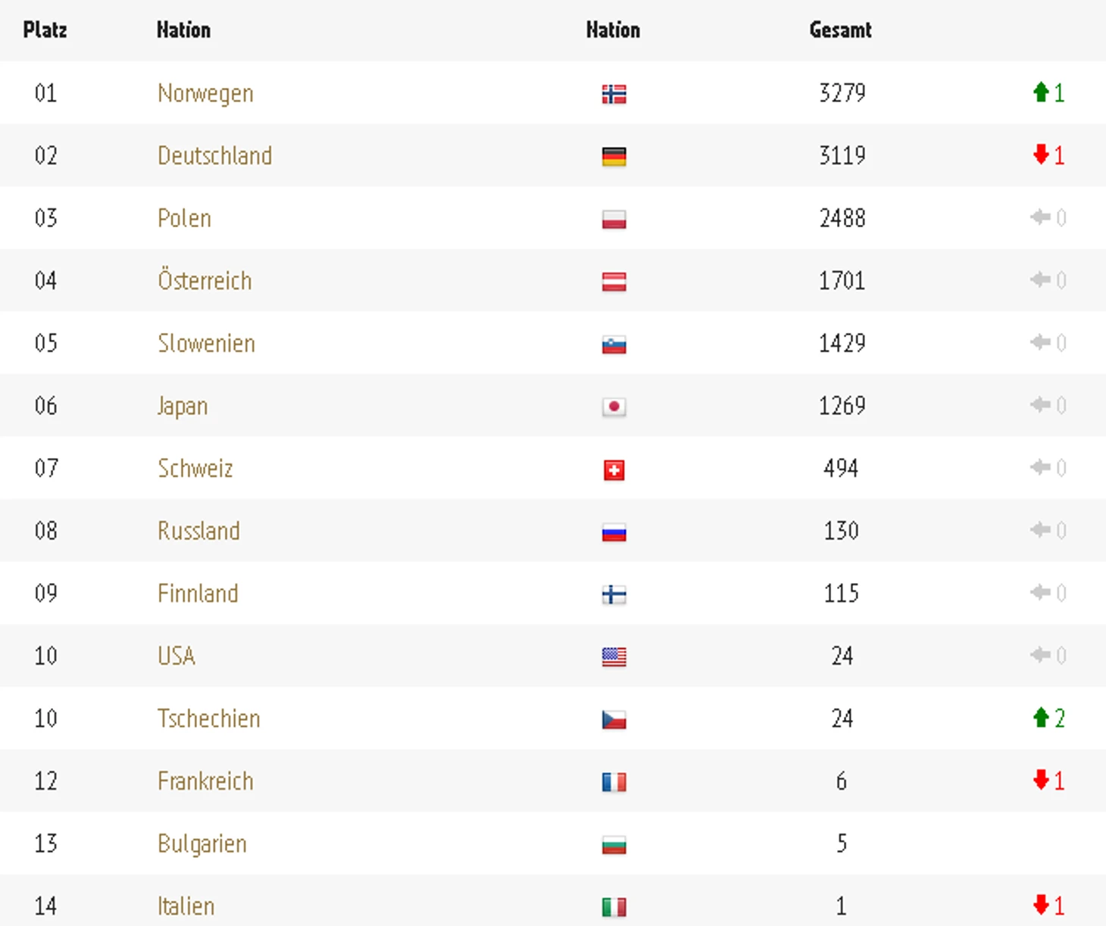Image resolution: width=1106 pixels, height=926 pixels.
Task: Click the green up arrow for Tschechien
Action: pos(1041,717)
